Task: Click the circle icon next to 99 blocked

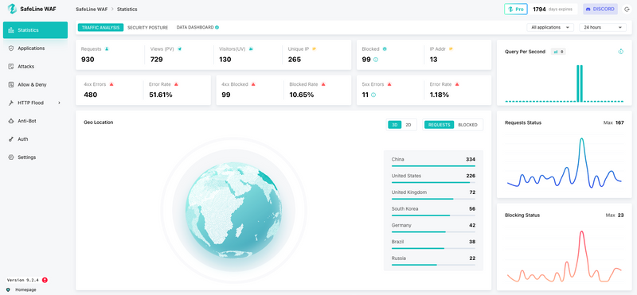Action: pyautogui.click(x=376, y=60)
